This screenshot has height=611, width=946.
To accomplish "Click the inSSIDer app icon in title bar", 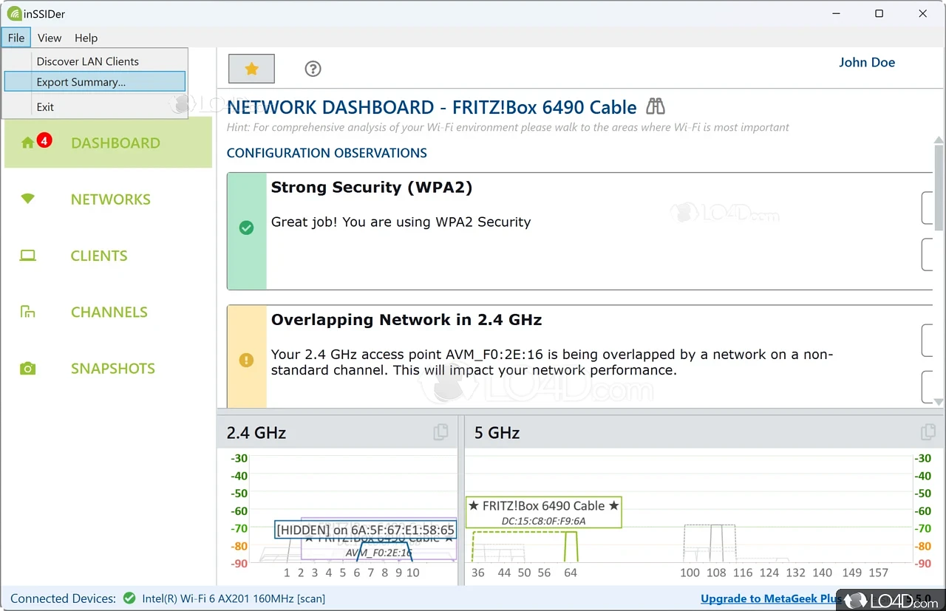I will pyautogui.click(x=14, y=13).
